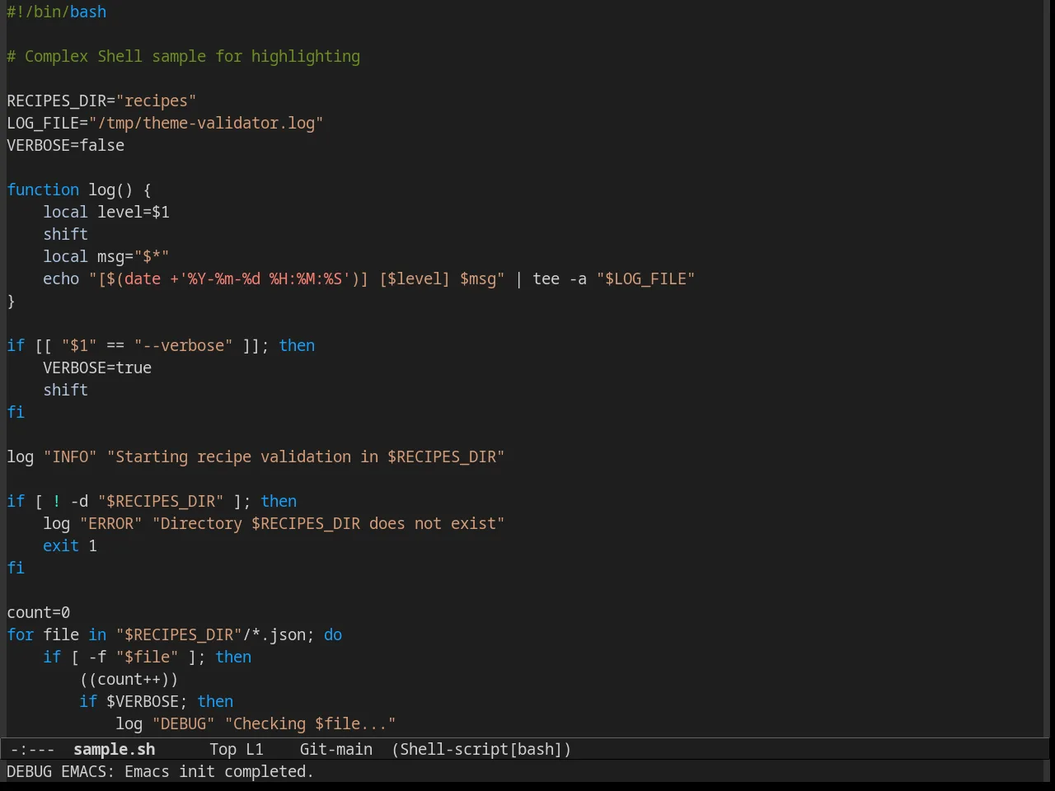Click "Starting recipe validation in $RECIPES_DIR" string
The image size is (1055, 791).
[x=306, y=456]
